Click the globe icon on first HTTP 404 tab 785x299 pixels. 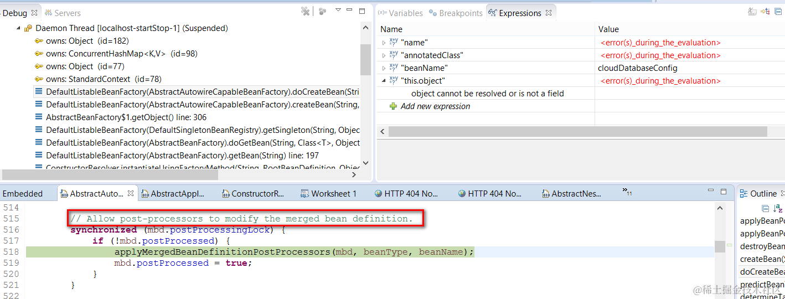tap(379, 194)
